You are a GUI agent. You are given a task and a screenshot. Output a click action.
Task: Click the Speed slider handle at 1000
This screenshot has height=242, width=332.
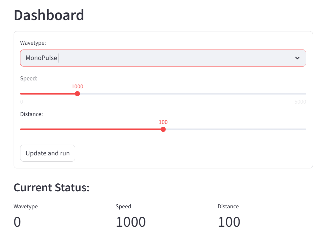coord(77,94)
